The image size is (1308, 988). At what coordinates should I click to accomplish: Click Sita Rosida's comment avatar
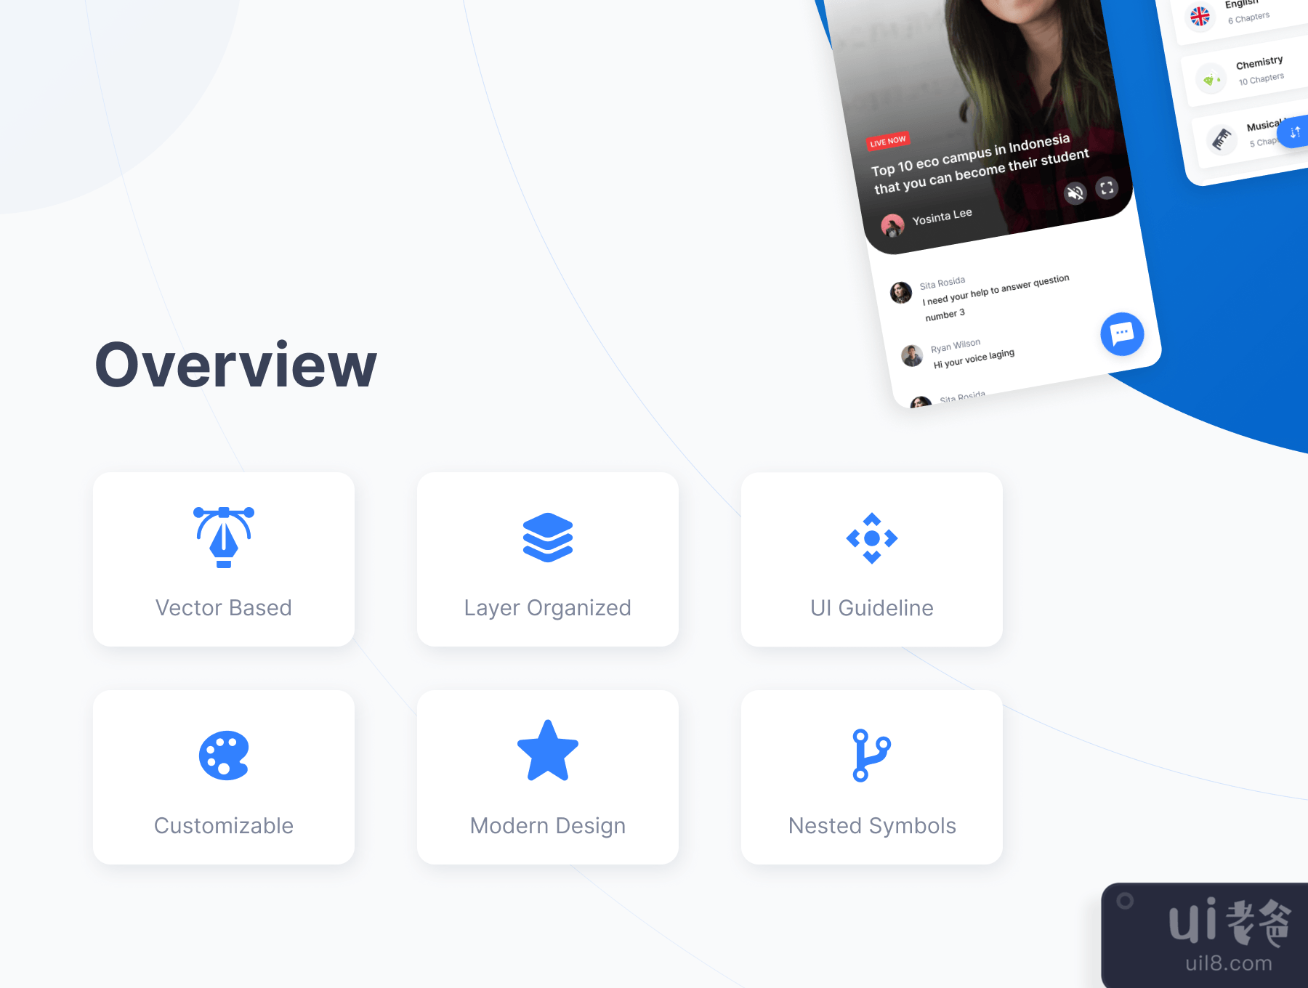click(x=901, y=292)
